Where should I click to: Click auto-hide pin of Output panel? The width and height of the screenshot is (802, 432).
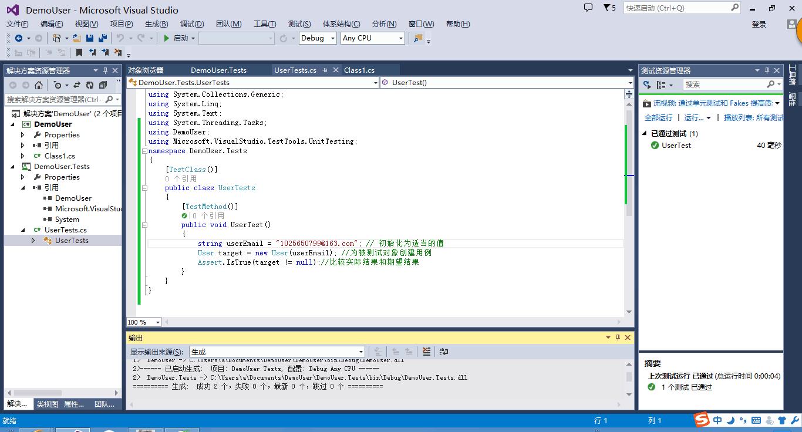(x=618, y=338)
